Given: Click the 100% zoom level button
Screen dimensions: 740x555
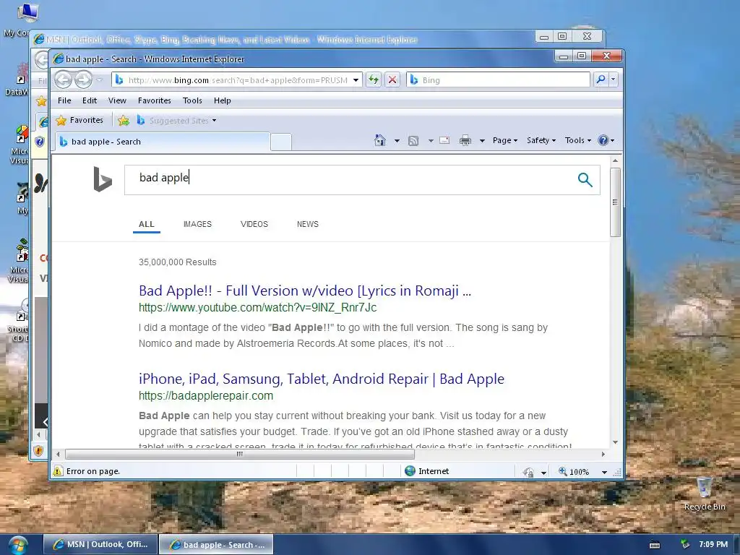Looking at the screenshot, I should 575,471.
